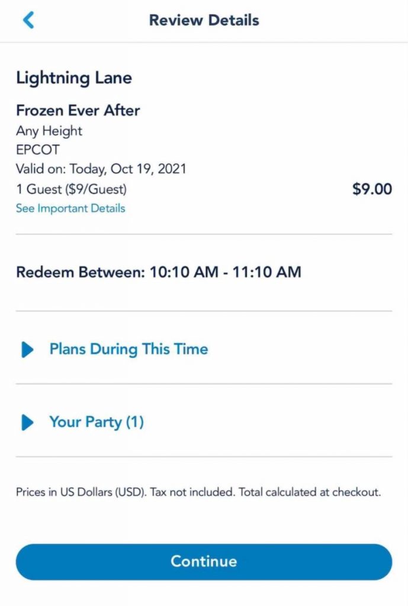The height and width of the screenshot is (606, 408).
Task: Select the Any Height requirement text
Action: pyautogui.click(x=49, y=131)
